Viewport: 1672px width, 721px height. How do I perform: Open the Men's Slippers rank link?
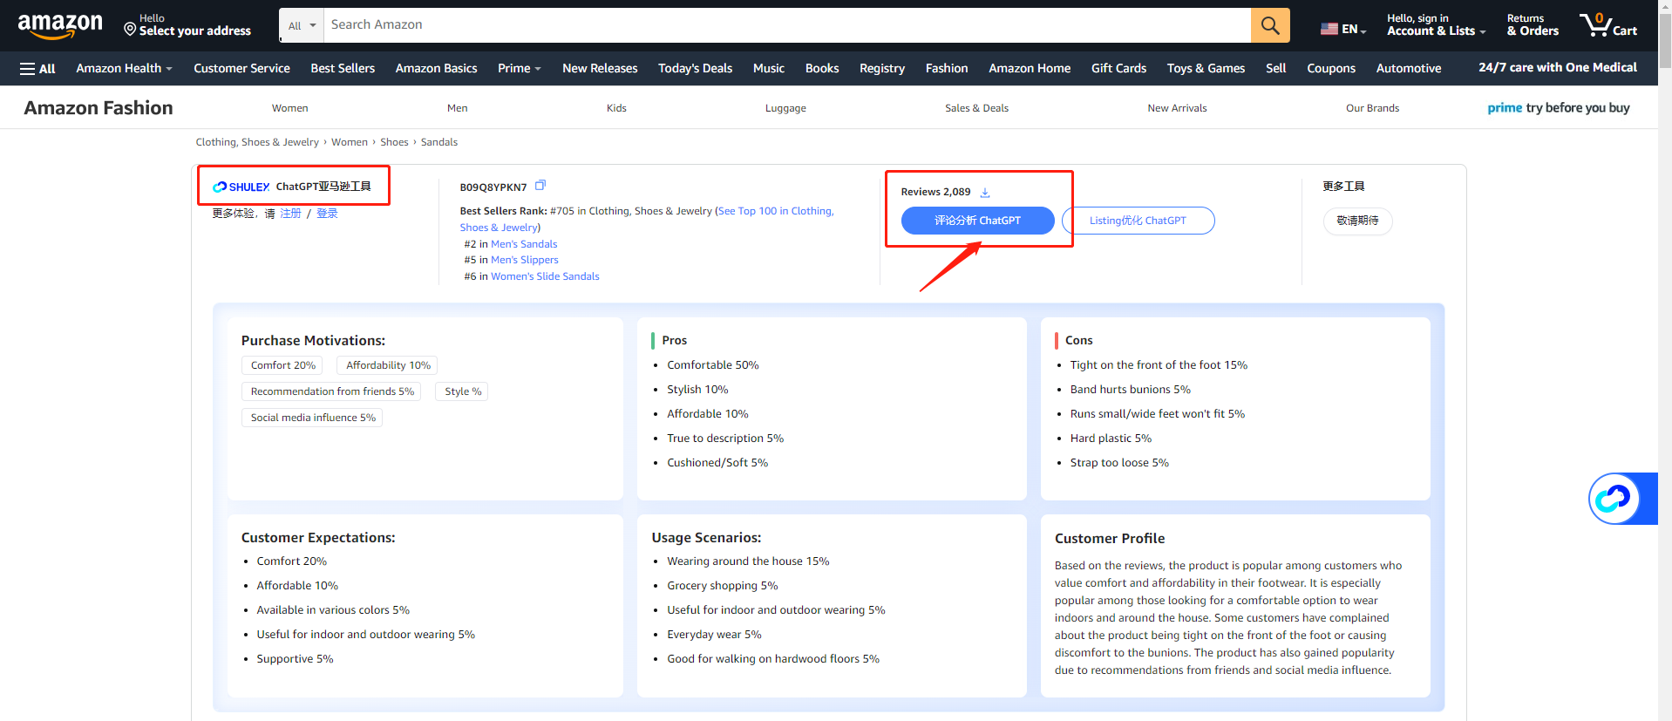coord(525,260)
